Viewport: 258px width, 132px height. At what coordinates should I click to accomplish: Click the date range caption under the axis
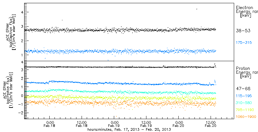pyautogui.click(x=129, y=129)
